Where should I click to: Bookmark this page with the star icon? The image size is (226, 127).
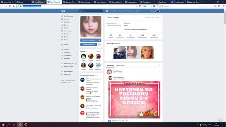157,6
